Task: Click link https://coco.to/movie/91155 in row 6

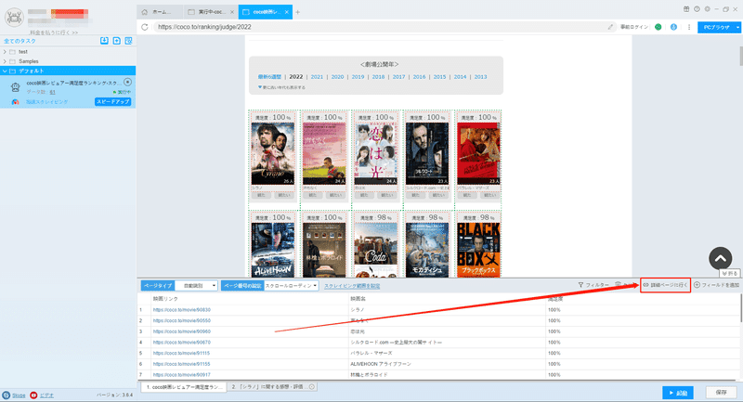Action: tap(181, 364)
